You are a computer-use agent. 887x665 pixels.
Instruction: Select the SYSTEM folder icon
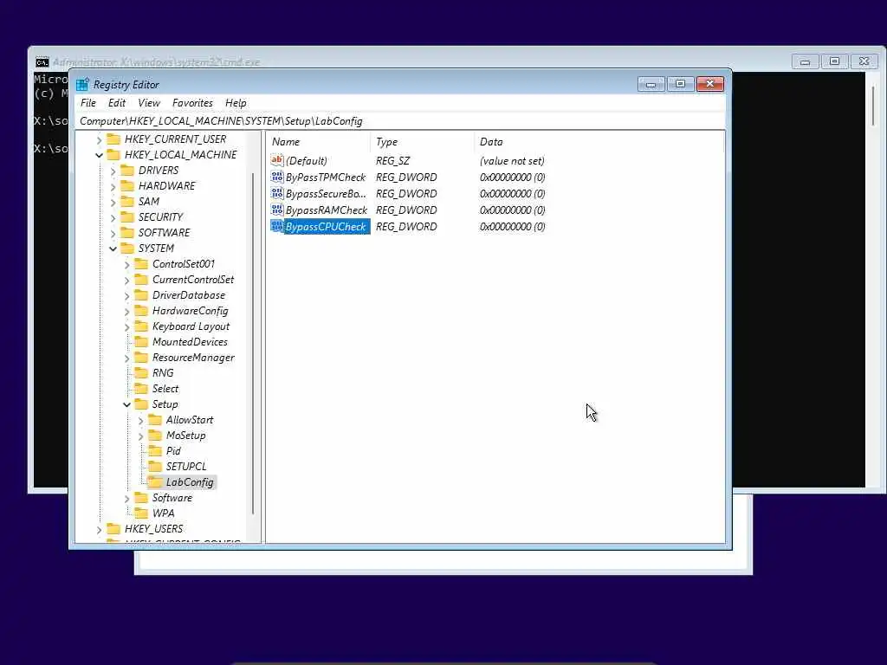tap(127, 249)
